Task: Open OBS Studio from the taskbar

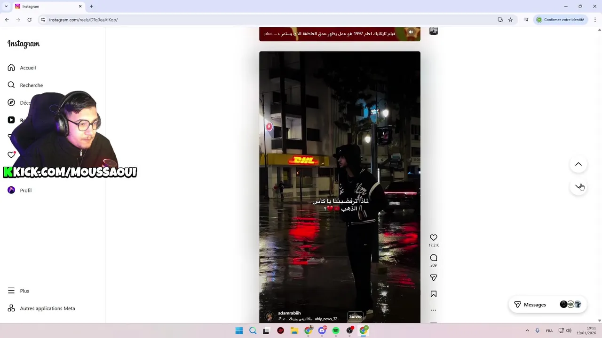Action: (350, 330)
